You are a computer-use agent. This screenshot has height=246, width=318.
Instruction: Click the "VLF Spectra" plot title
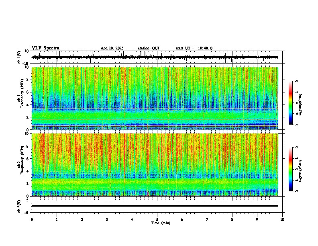pos(45,48)
